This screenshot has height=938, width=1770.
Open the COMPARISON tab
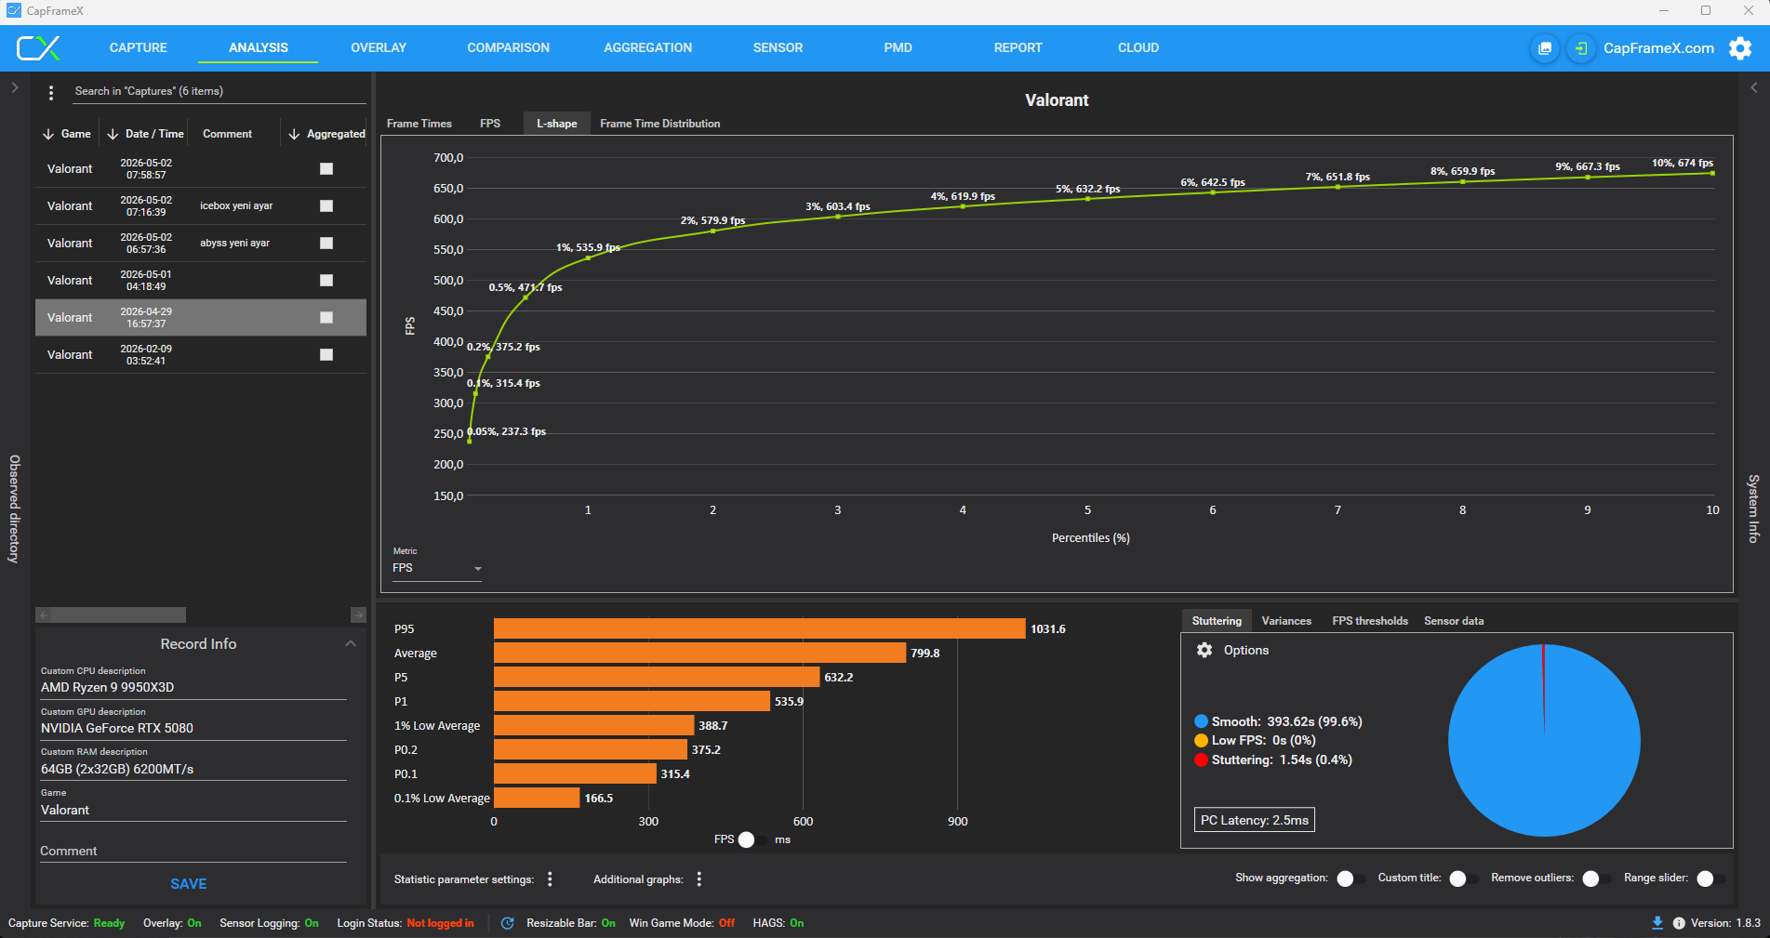[x=508, y=47]
